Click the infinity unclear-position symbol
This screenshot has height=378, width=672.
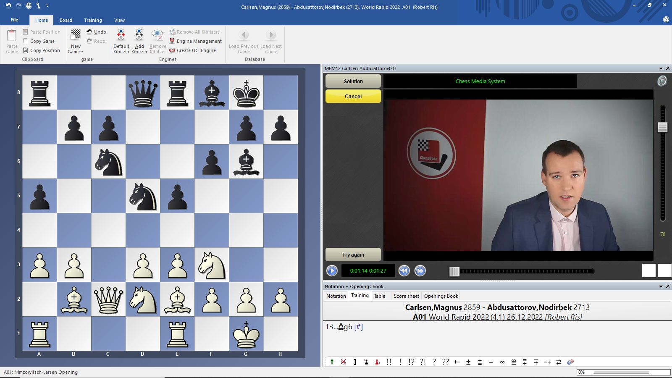tap(502, 362)
